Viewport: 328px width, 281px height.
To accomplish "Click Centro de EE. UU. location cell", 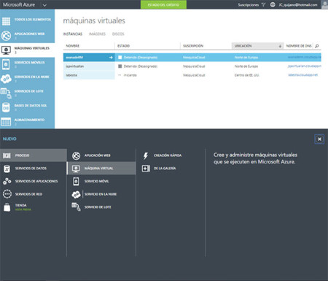I will coord(247,75).
